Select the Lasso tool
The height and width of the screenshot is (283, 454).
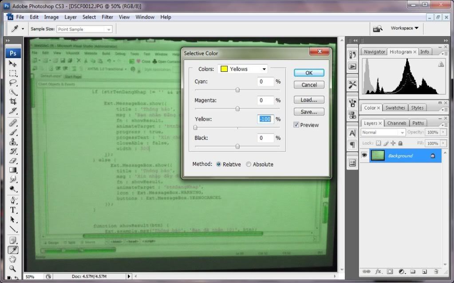coord(13,83)
